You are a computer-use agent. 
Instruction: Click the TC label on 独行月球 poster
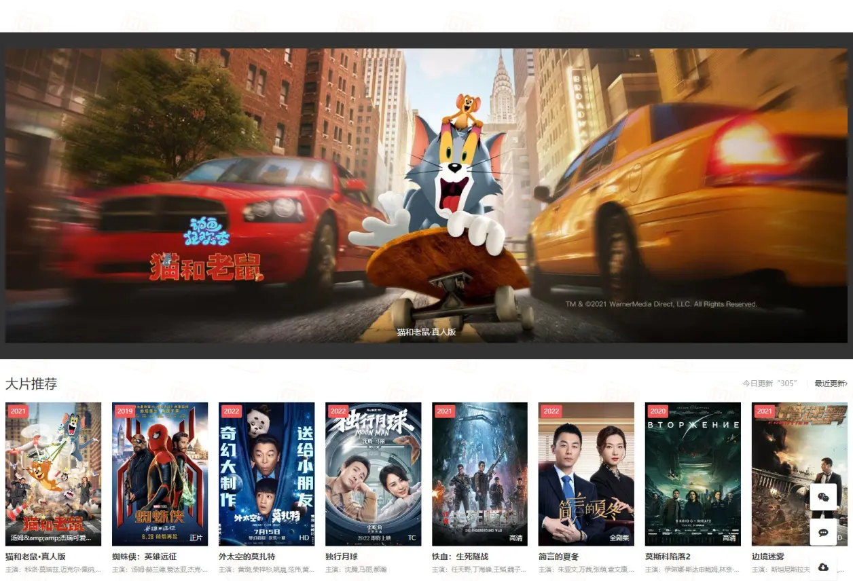tap(412, 538)
